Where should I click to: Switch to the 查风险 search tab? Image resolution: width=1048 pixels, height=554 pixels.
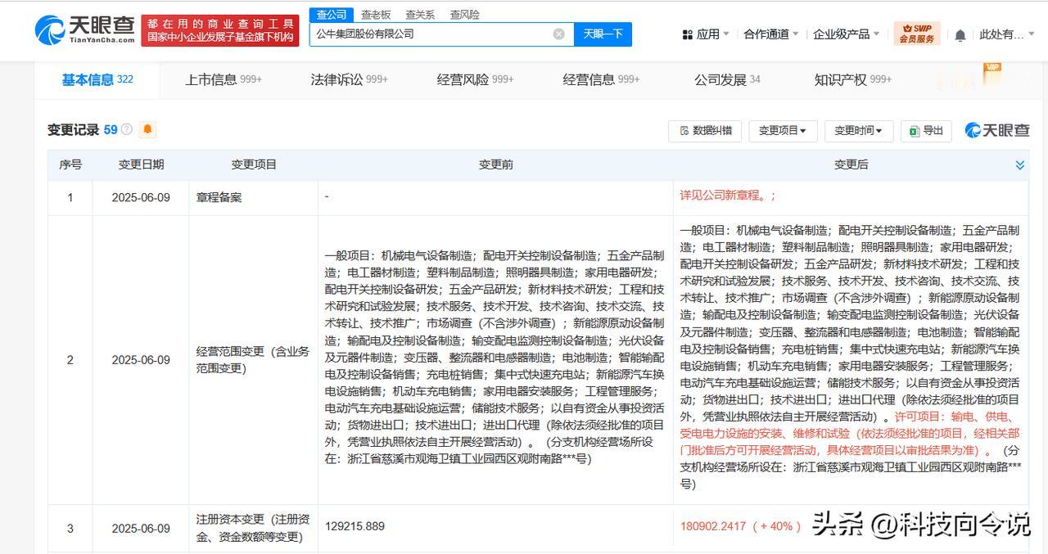pyautogui.click(x=464, y=15)
